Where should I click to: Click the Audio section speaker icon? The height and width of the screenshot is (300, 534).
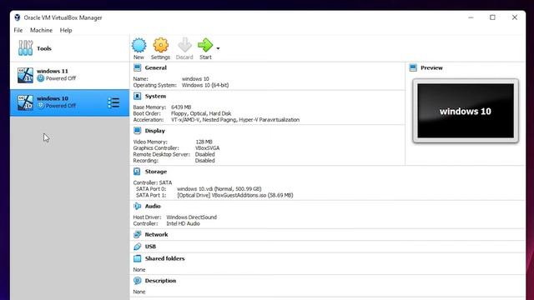pos(137,206)
